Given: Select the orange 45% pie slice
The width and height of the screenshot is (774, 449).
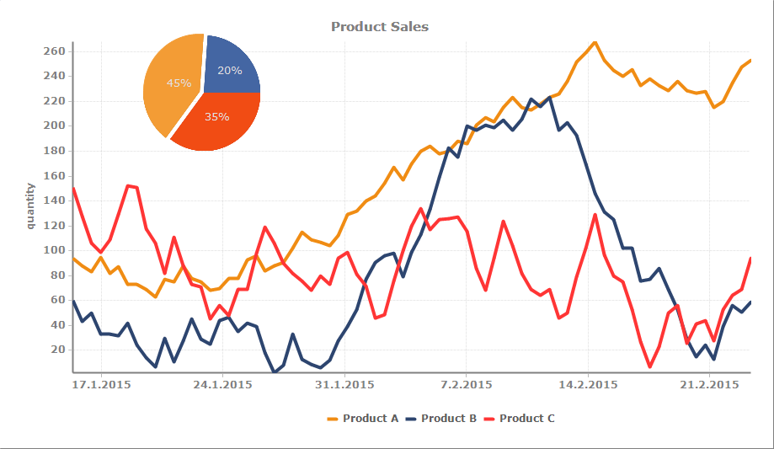Looking at the screenshot, I should pos(173,84).
